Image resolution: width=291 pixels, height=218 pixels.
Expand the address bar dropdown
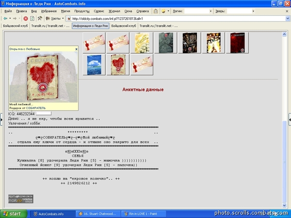(x=288, y=18)
